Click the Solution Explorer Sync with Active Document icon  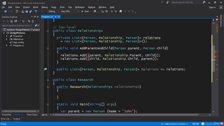(29, 21)
